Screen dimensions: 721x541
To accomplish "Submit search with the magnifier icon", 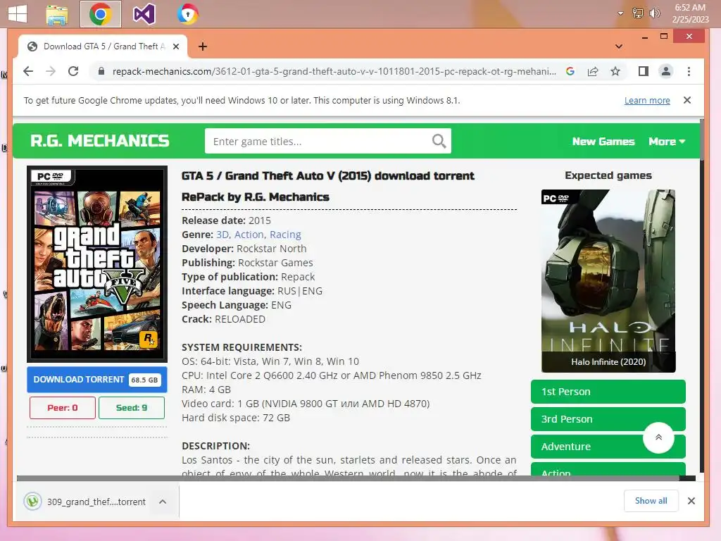I will pyautogui.click(x=439, y=141).
